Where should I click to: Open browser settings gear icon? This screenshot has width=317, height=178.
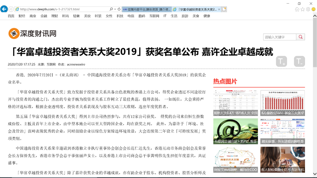point(308,9)
